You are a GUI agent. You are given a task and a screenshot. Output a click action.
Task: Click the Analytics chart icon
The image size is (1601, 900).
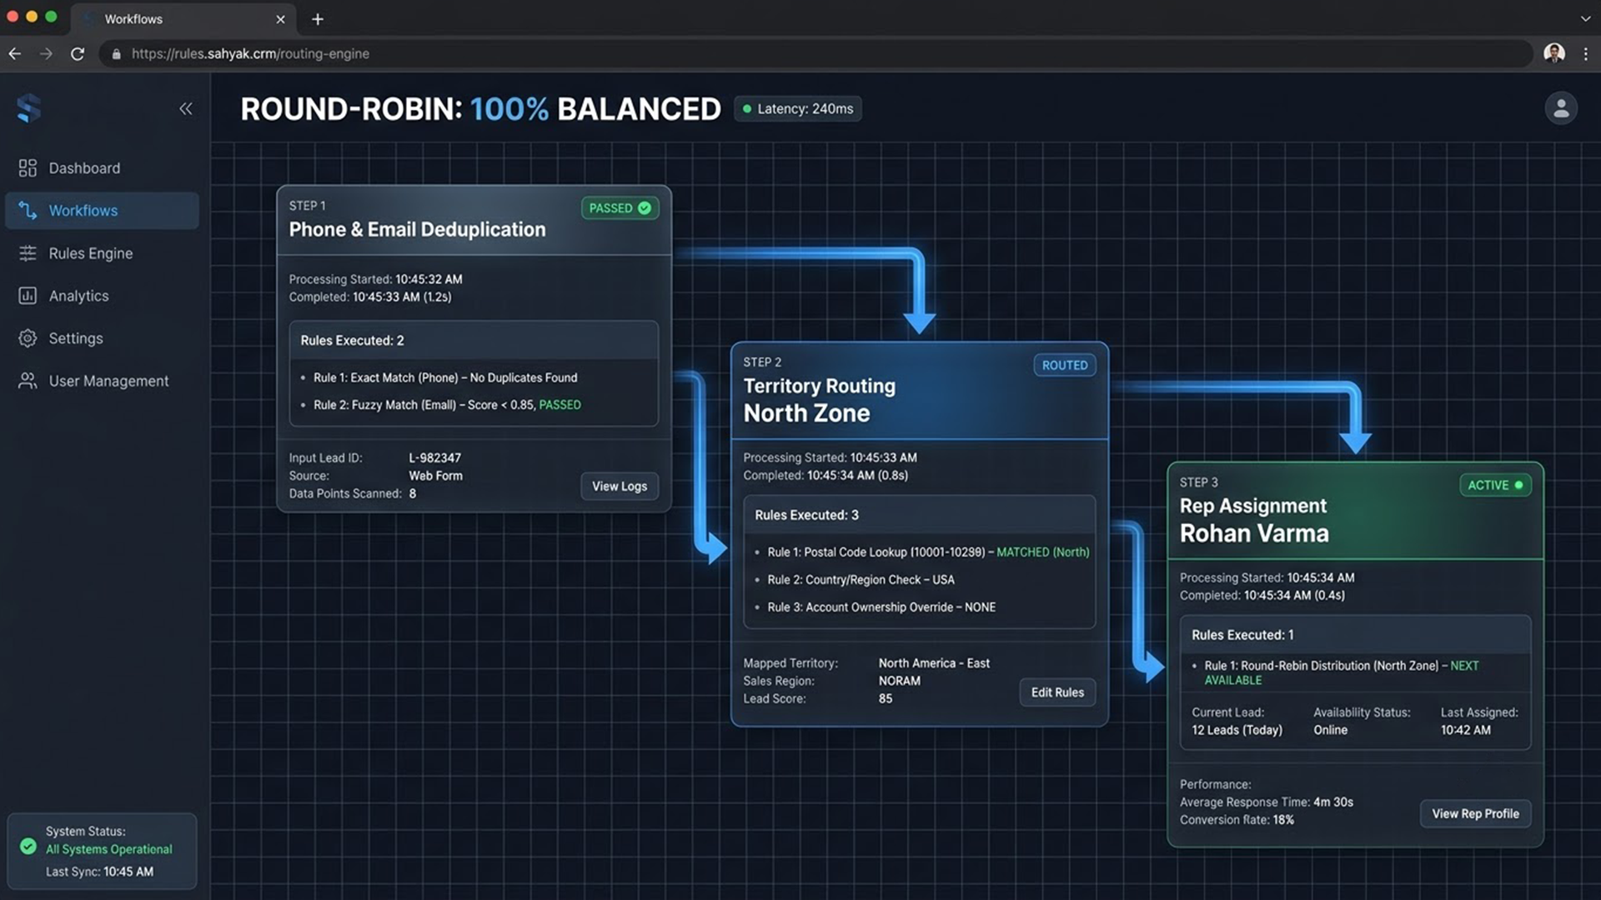[x=28, y=296]
